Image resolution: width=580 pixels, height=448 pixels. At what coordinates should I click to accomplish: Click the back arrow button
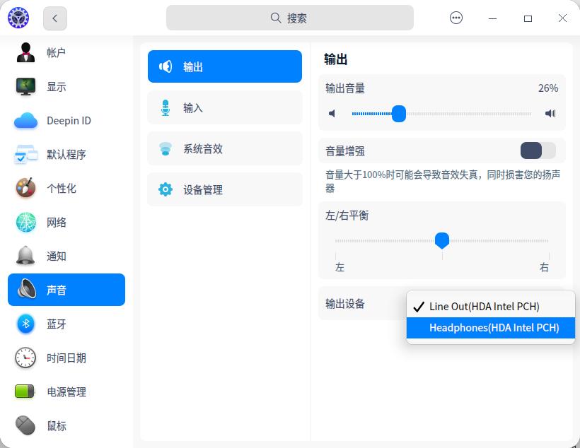(x=54, y=18)
